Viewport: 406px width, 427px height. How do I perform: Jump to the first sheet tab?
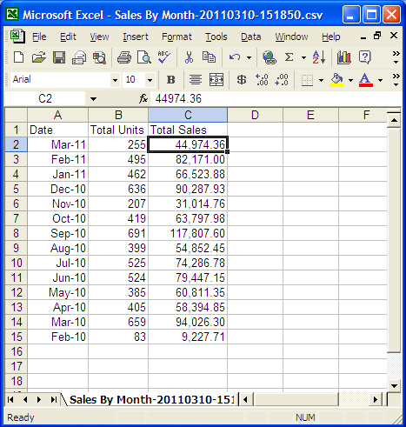10,400
